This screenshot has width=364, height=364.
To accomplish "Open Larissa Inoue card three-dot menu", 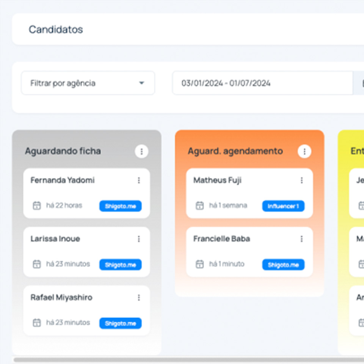I will tap(139, 239).
